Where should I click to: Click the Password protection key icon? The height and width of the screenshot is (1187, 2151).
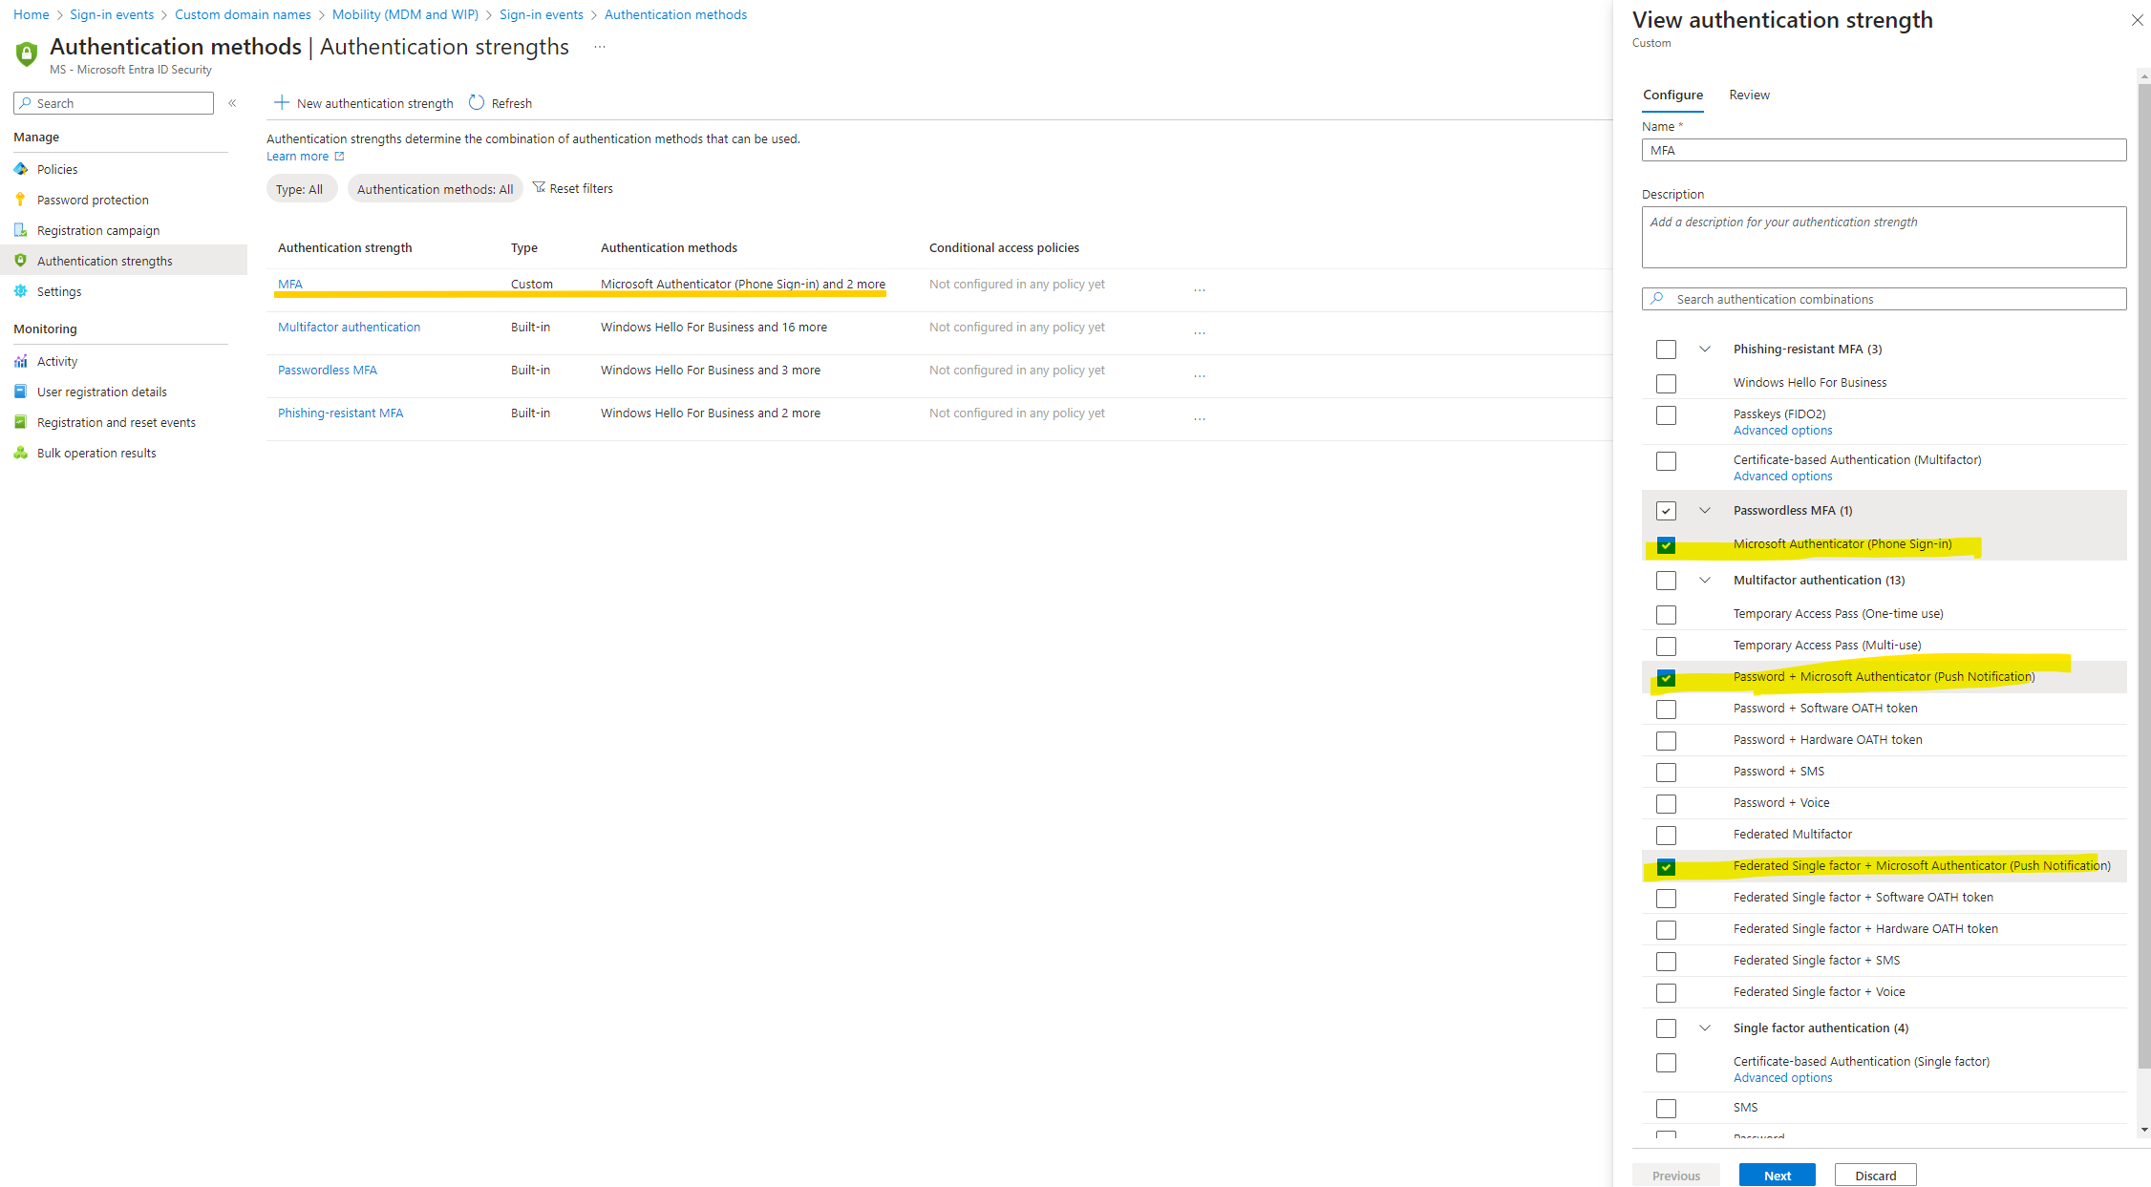pos(21,200)
